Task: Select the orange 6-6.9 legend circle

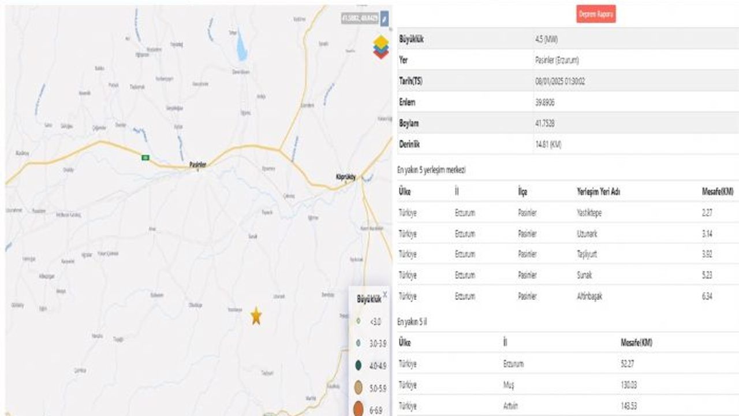Action: coord(359,410)
